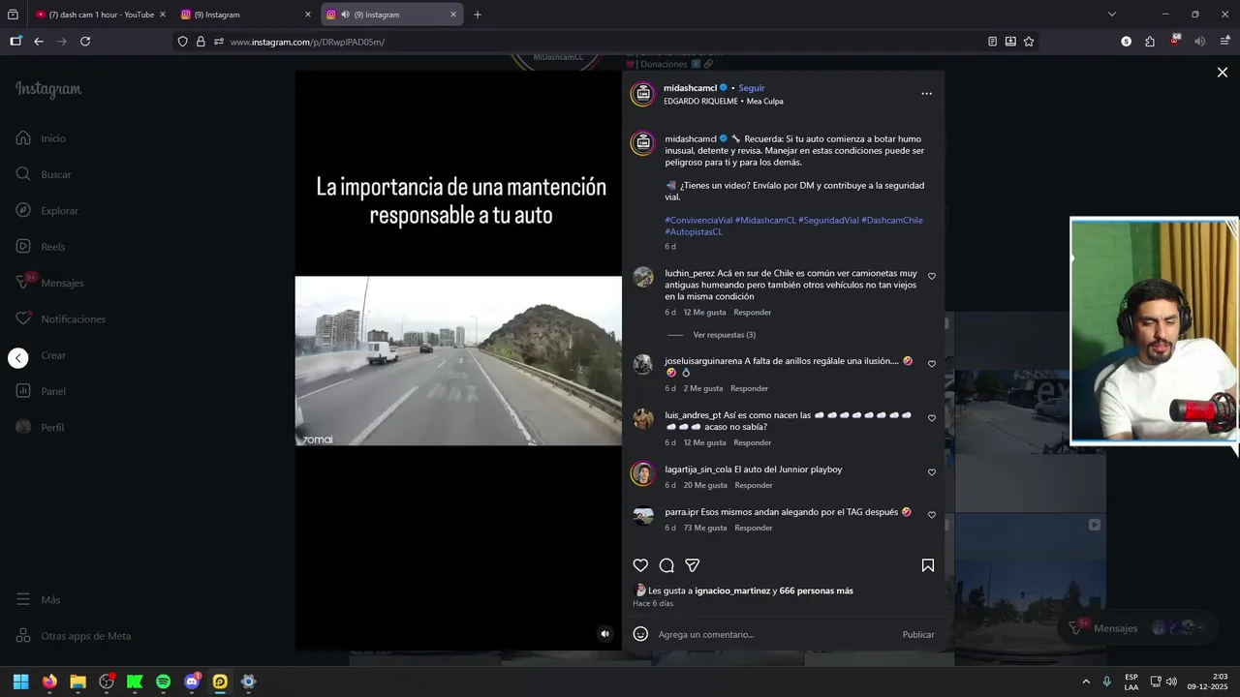Click Seguir next to midashcamcl
1240x697 pixels.
(752, 88)
